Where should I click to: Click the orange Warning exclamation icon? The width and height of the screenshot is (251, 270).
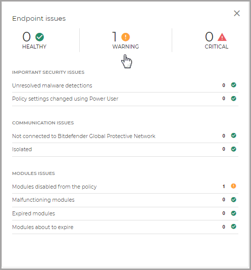click(126, 37)
